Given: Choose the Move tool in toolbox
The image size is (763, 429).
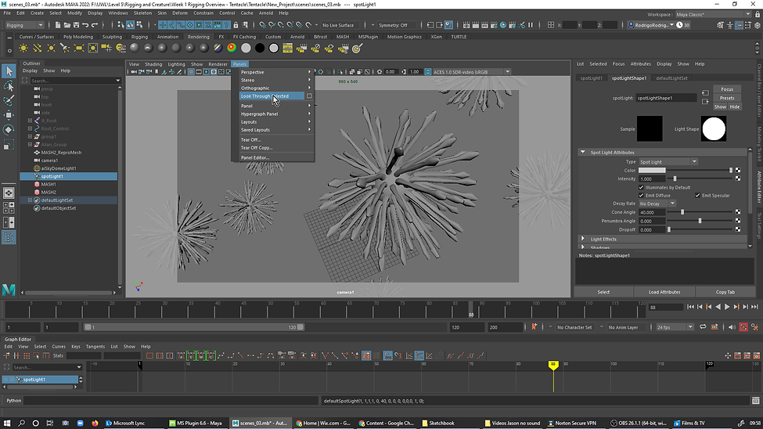Looking at the screenshot, I should coord(9,115).
